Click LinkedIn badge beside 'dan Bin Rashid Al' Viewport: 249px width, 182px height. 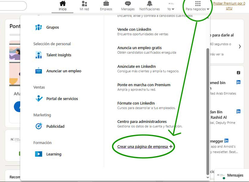pos(238,111)
